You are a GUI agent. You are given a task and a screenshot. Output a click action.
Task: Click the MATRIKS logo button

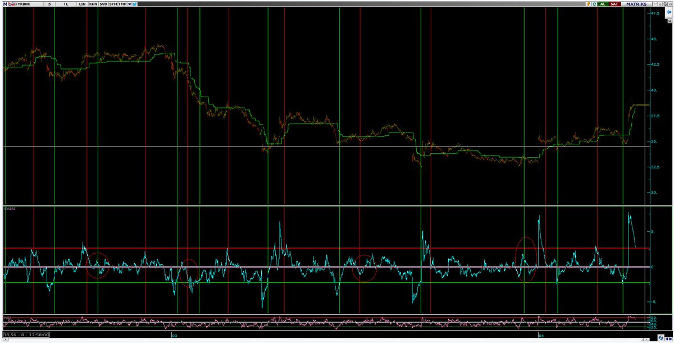click(636, 4)
